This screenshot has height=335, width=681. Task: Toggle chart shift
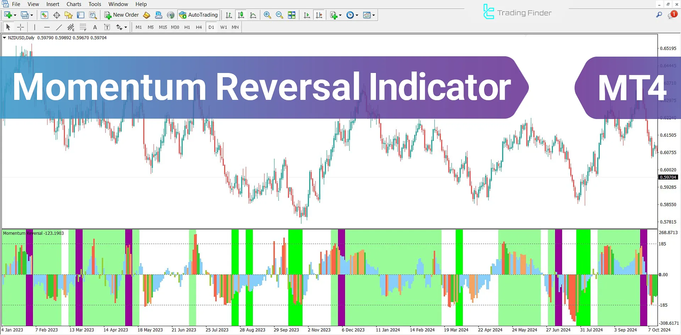[319, 15]
